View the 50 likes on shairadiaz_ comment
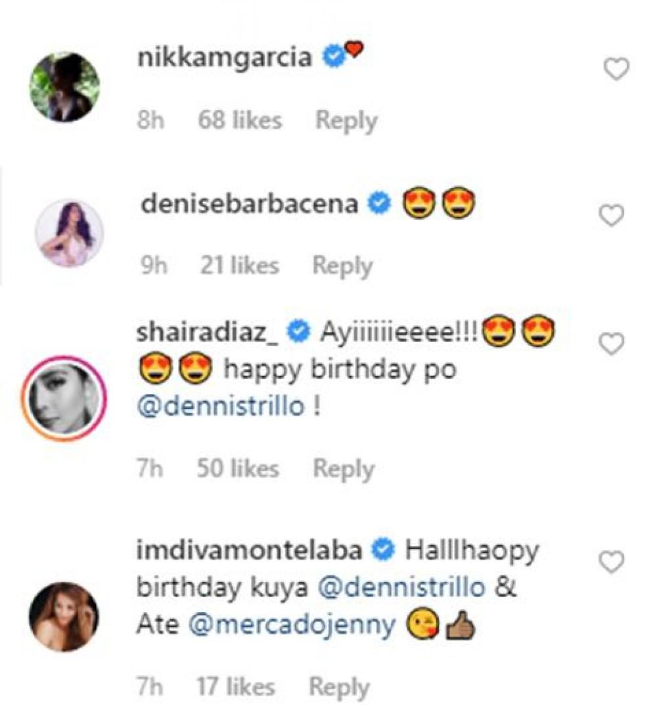Image resolution: width=657 pixels, height=722 pixels. (238, 469)
